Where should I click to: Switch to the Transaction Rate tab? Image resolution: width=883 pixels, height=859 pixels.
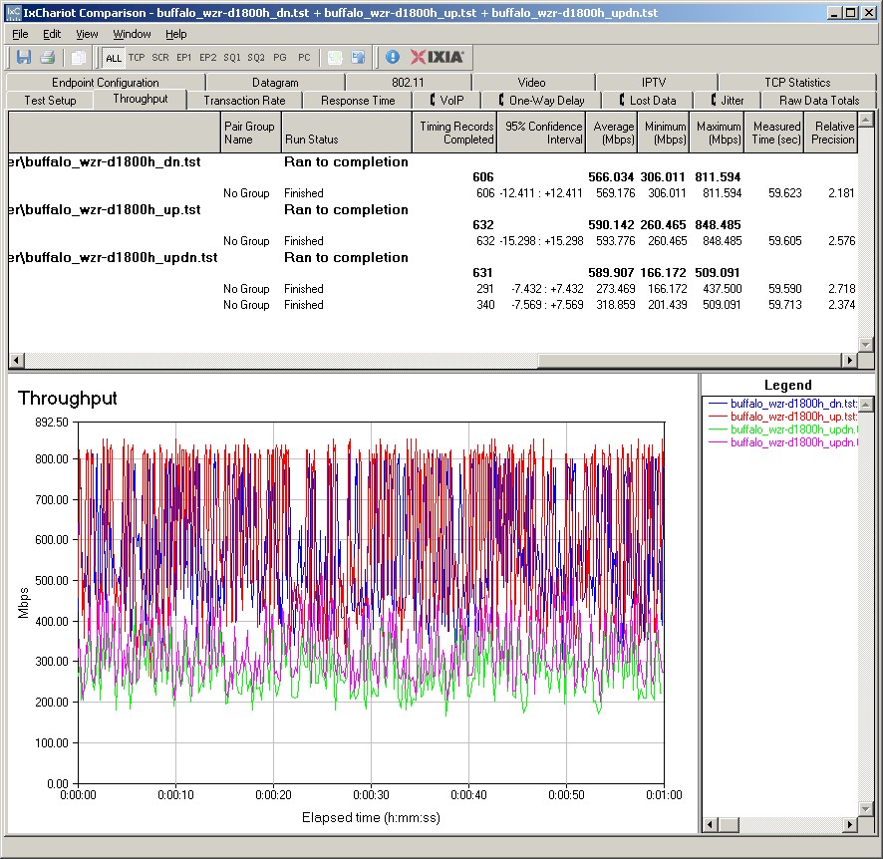point(244,101)
